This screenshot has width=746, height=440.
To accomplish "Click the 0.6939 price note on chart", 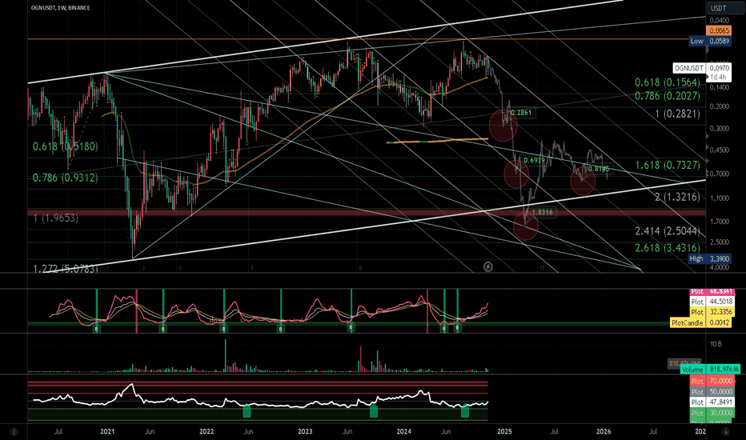I will [534, 160].
